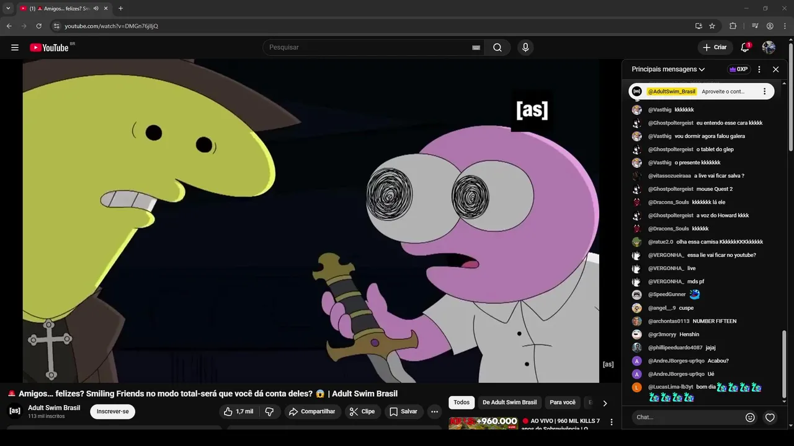
Task: Open a new browser tab
Action: click(120, 9)
